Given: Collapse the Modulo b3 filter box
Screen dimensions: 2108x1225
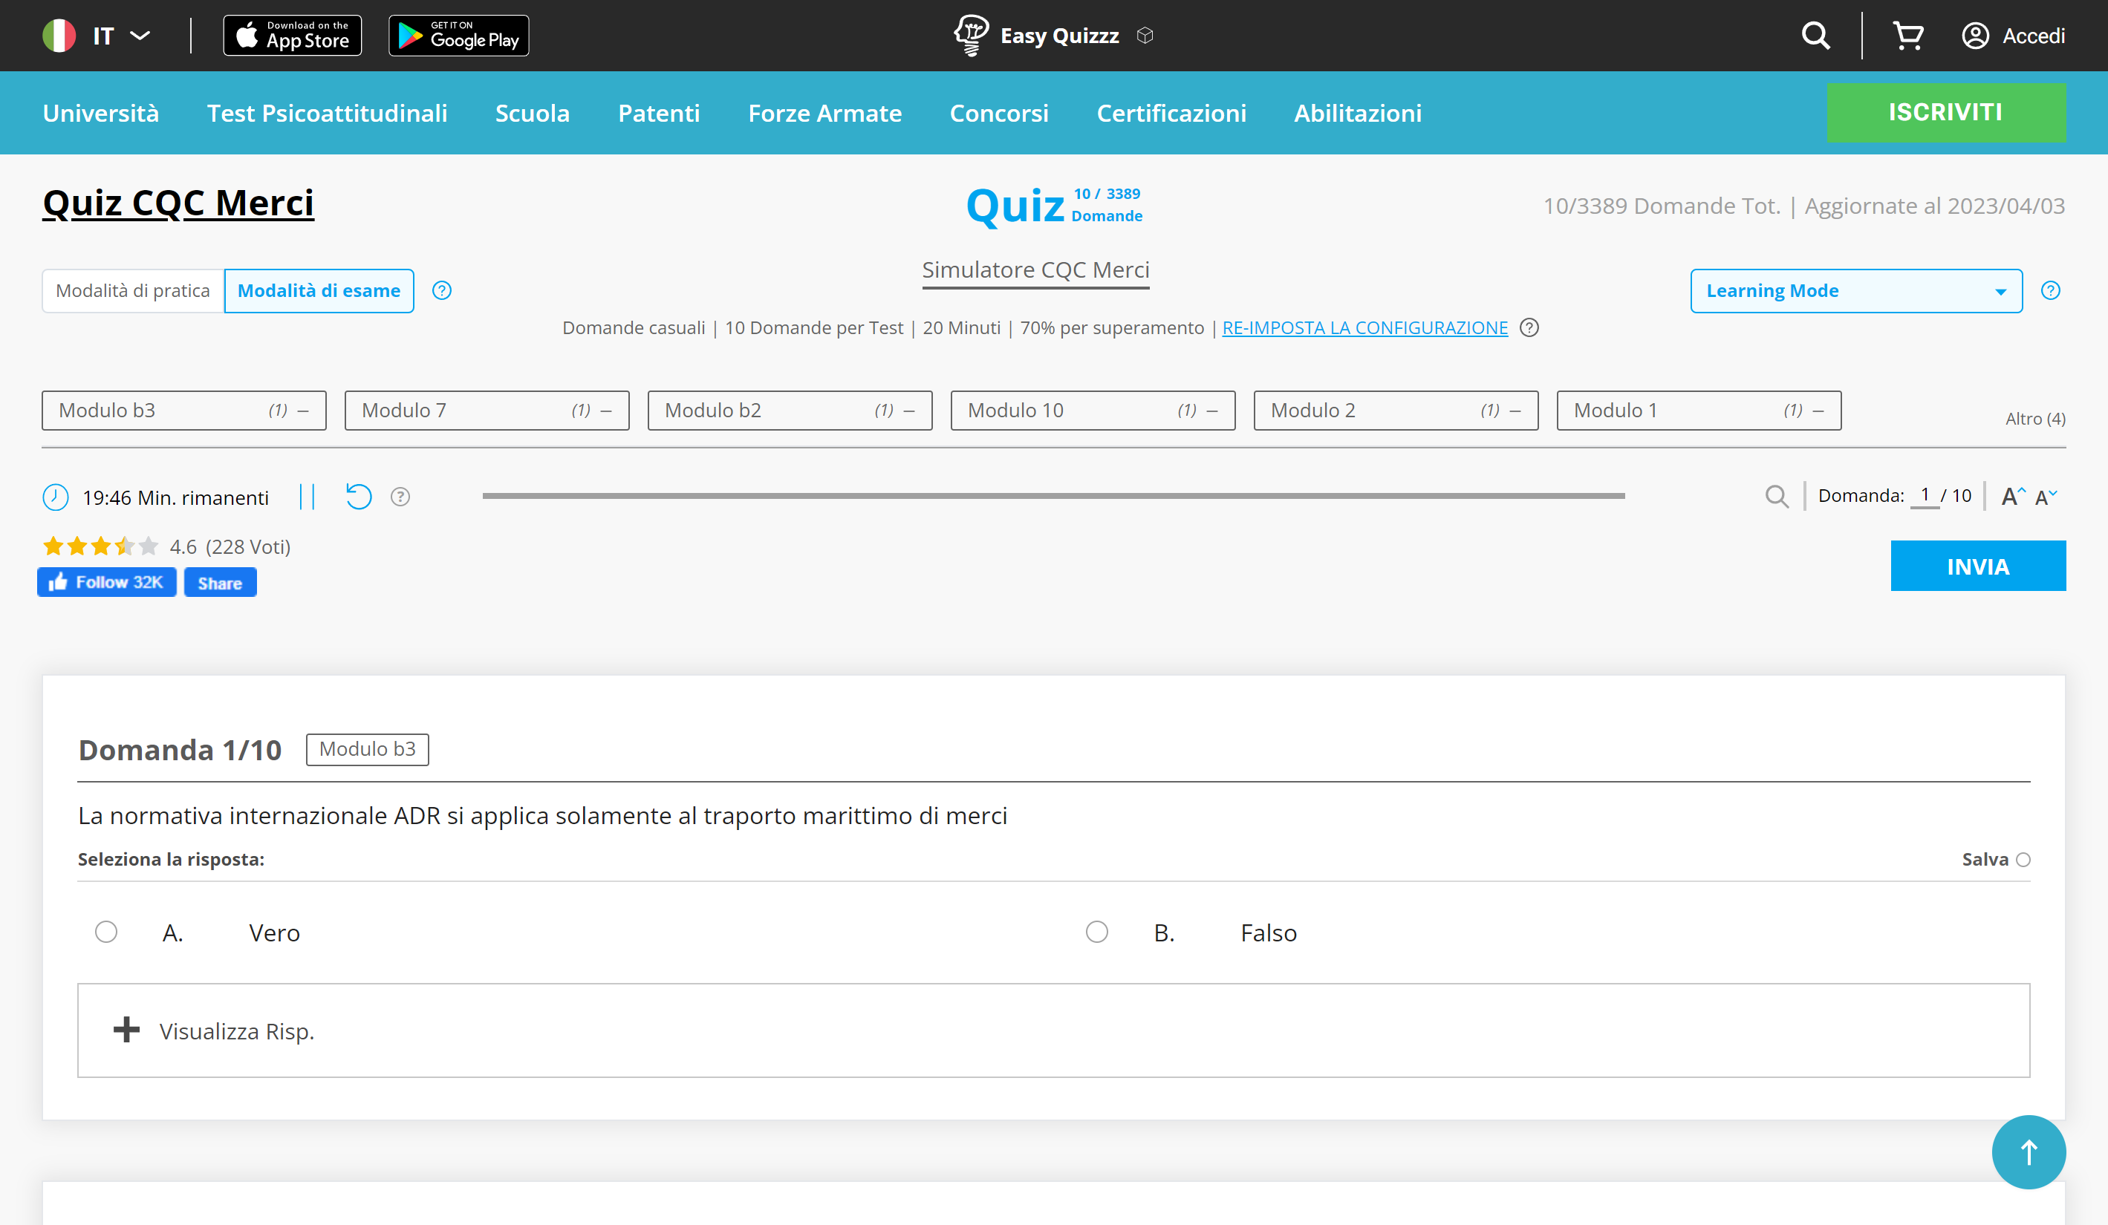Looking at the screenshot, I should (x=304, y=411).
